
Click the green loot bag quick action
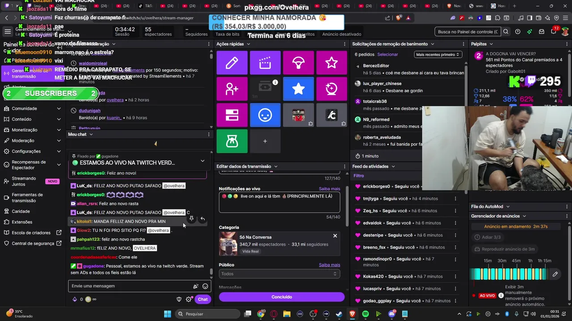(231, 141)
